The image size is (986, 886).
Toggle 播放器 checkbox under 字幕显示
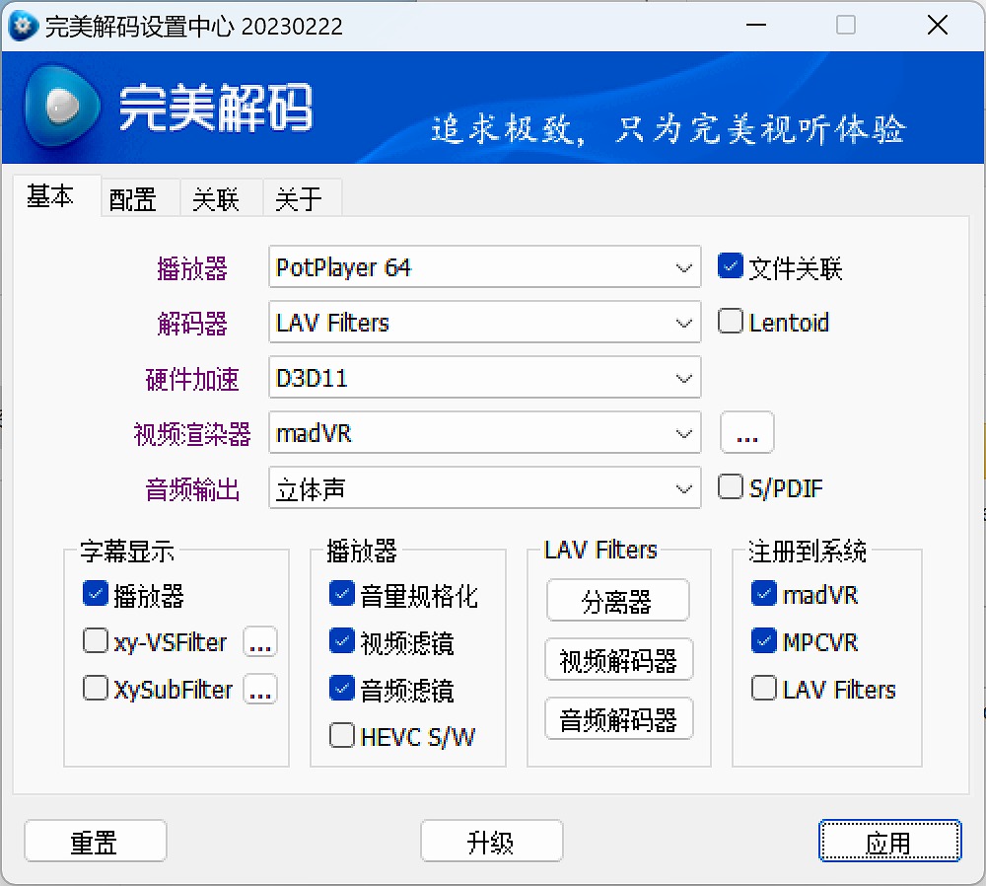pyautogui.click(x=96, y=594)
